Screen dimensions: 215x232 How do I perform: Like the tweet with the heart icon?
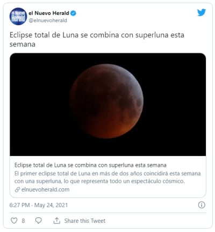(x=14, y=221)
